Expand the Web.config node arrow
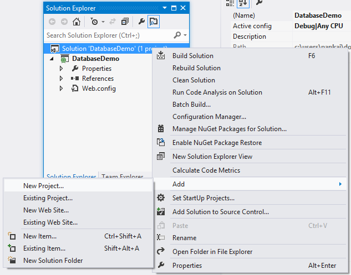Image resolution: width=351 pixels, height=275 pixels. [x=61, y=89]
